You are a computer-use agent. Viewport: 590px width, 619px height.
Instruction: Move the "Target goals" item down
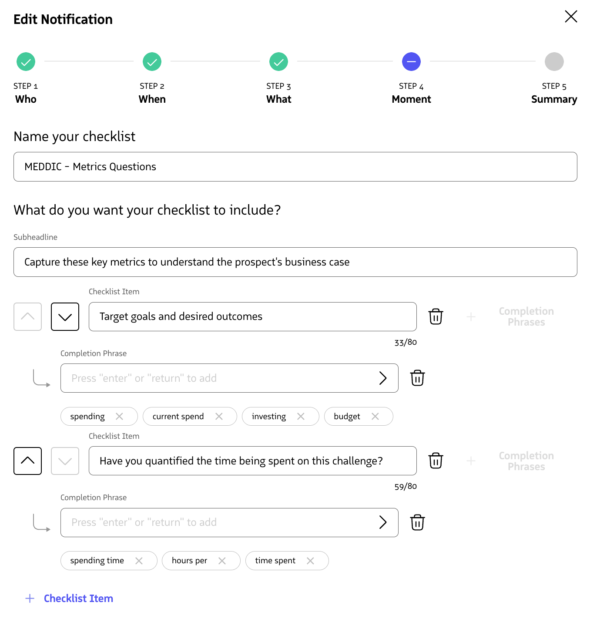(65, 316)
